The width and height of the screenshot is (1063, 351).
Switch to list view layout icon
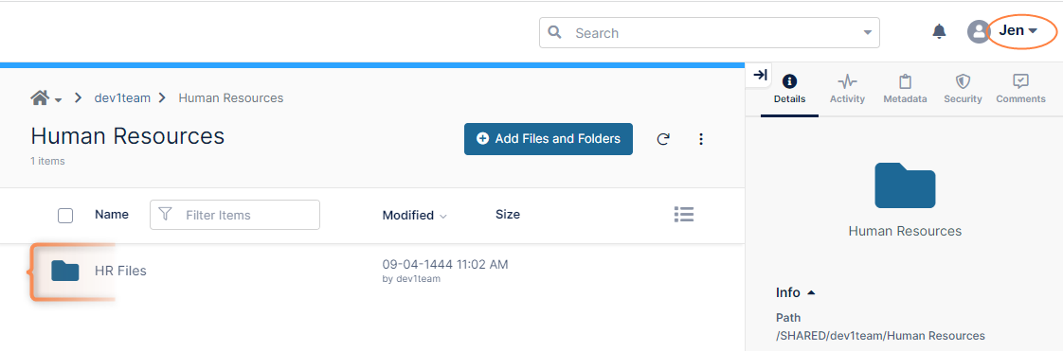[x=683, y=215]
